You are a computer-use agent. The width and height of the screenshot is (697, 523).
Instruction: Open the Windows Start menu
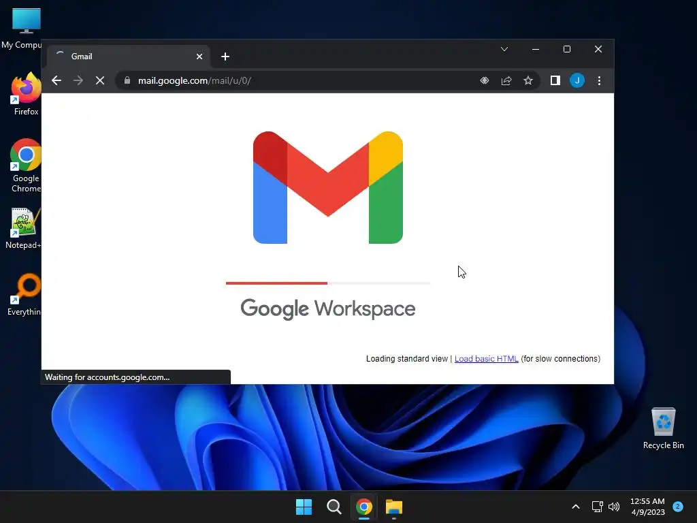coord(304,507)
